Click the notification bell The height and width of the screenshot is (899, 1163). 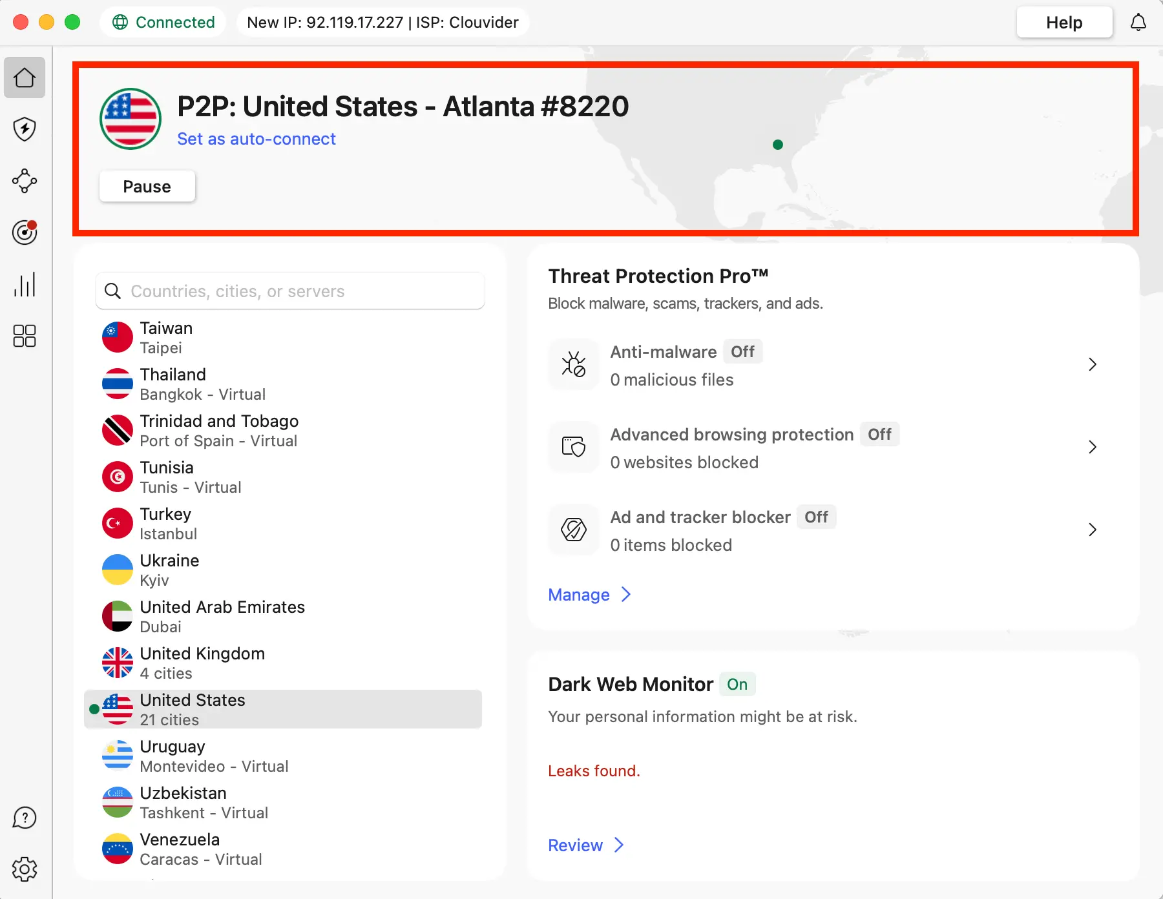click(1138, 21)
